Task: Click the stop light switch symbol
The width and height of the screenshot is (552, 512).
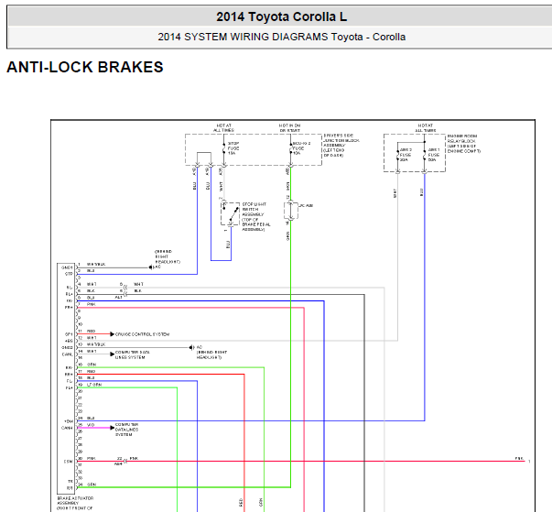Action: click(x=231, y=213)
